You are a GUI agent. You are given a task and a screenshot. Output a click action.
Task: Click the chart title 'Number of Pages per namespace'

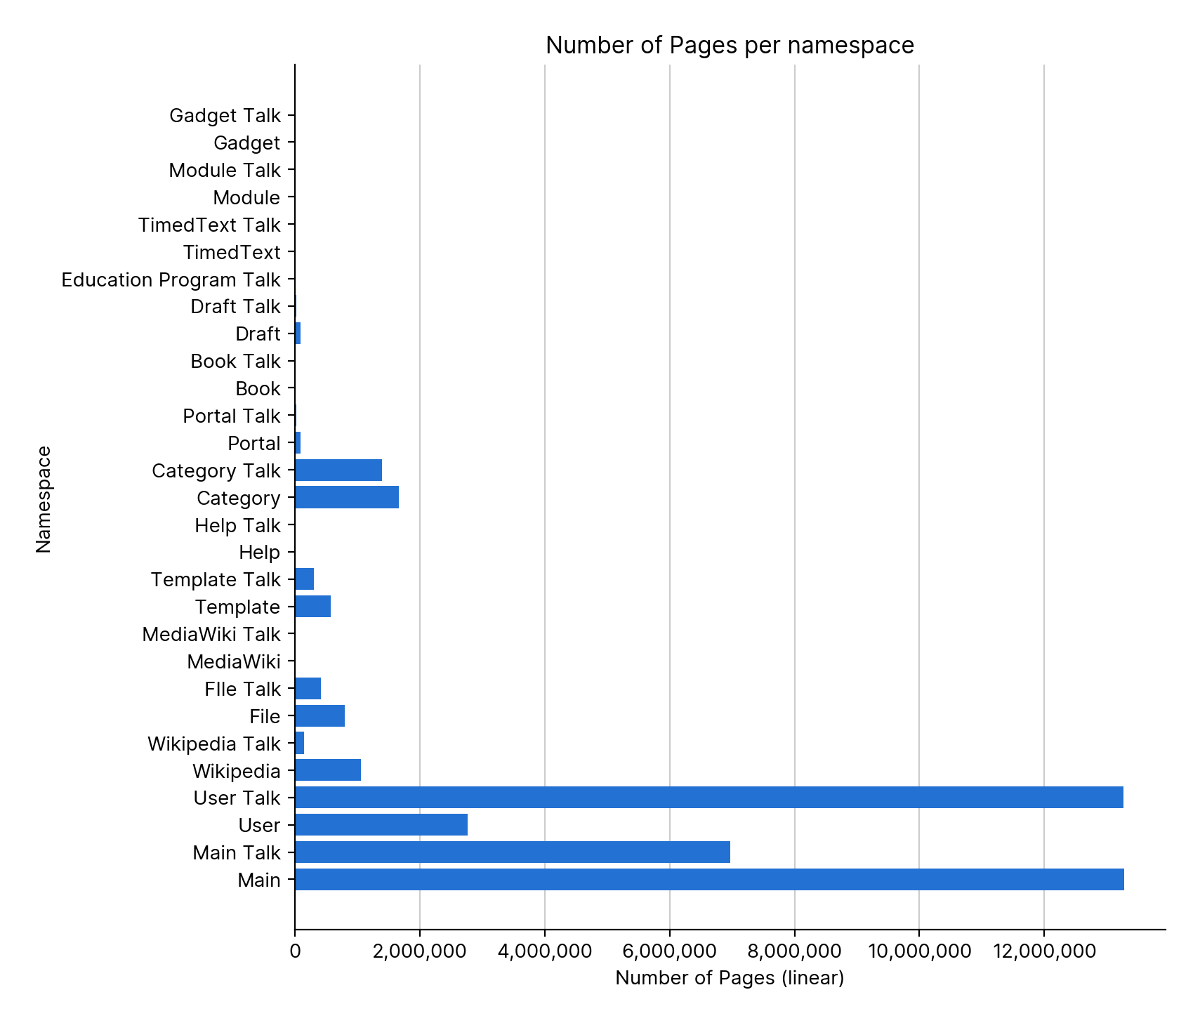click(x=730, y=45)
